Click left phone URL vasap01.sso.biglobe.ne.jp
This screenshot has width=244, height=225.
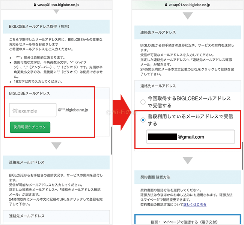click(x=58, y=5)
